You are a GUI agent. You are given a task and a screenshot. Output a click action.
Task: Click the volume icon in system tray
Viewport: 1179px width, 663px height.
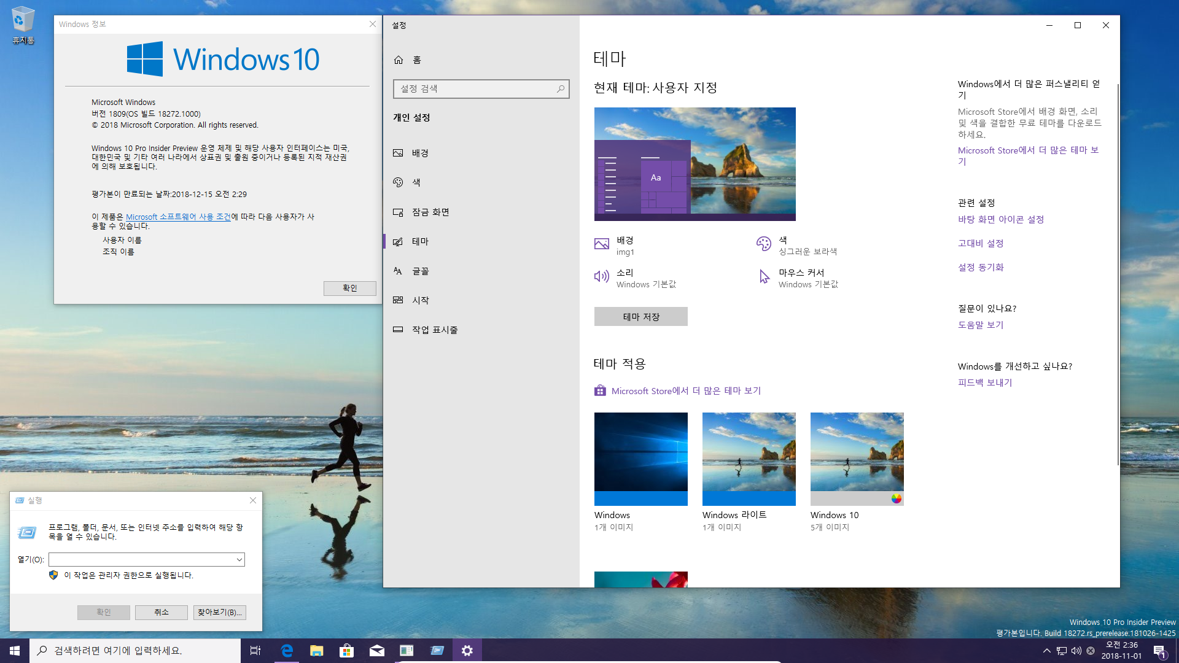(x=1076, y=651)
